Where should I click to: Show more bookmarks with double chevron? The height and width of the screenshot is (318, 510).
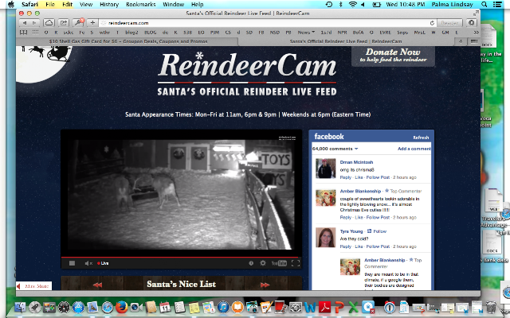pyautogui.click(x=476, y=33)
